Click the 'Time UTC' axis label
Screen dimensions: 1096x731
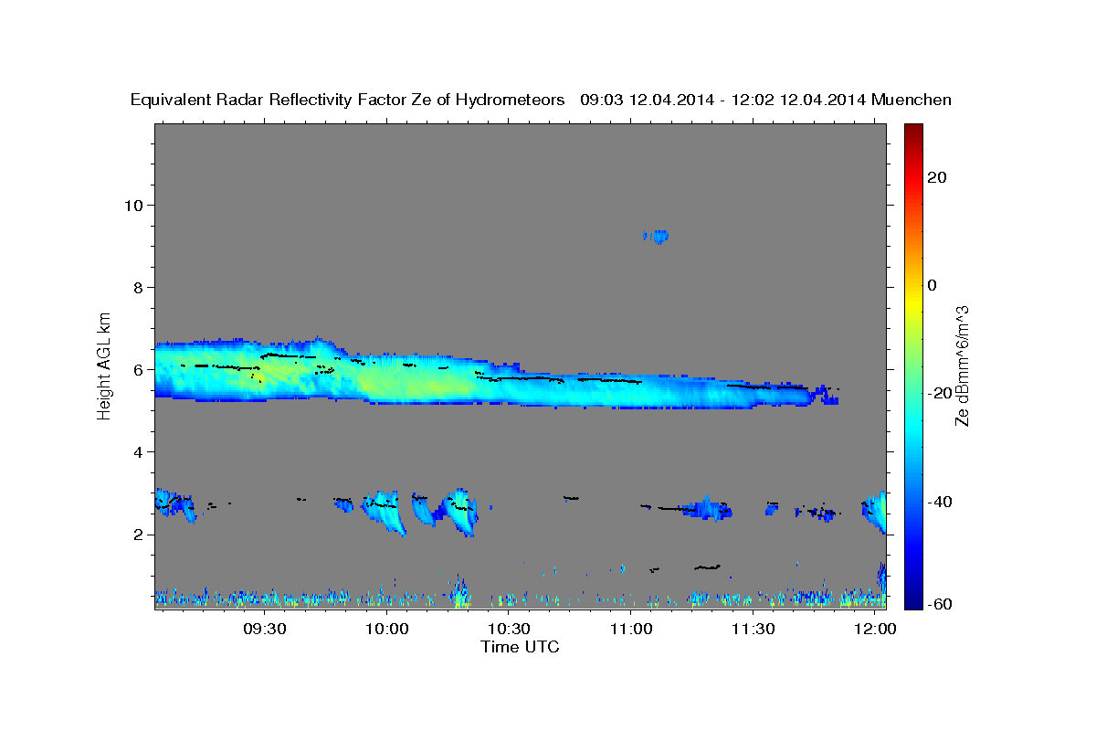point(520,648)
